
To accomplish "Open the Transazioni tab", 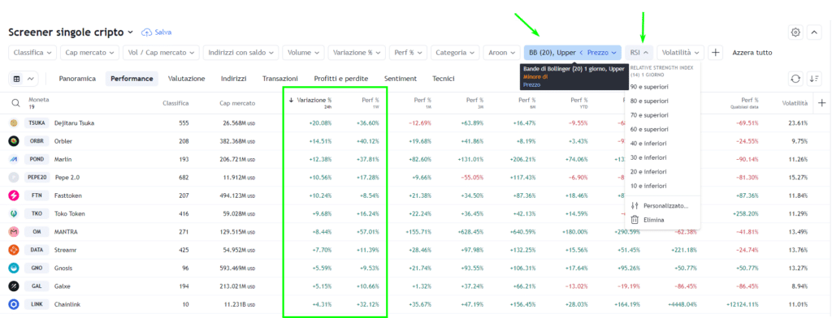I will [280, 79].
